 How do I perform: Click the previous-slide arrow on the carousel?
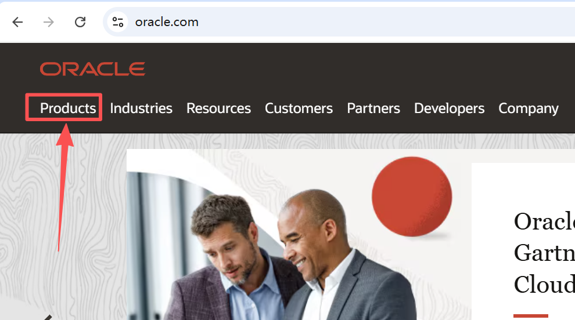[48, 317]
